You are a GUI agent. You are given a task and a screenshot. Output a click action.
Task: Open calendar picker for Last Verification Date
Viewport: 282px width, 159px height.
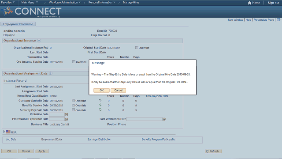(x=164, y=119)
